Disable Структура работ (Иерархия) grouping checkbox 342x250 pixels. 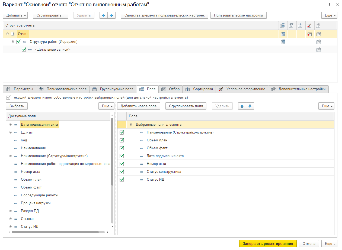[x=18, y=42]
